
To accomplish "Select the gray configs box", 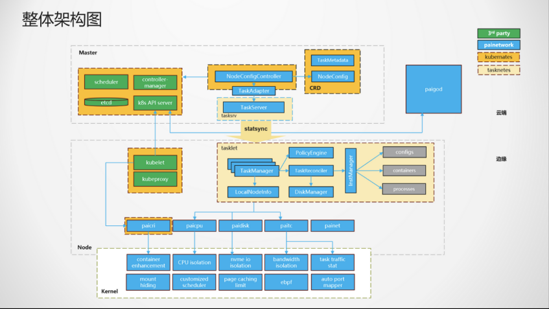I will (x=404, y=152).
